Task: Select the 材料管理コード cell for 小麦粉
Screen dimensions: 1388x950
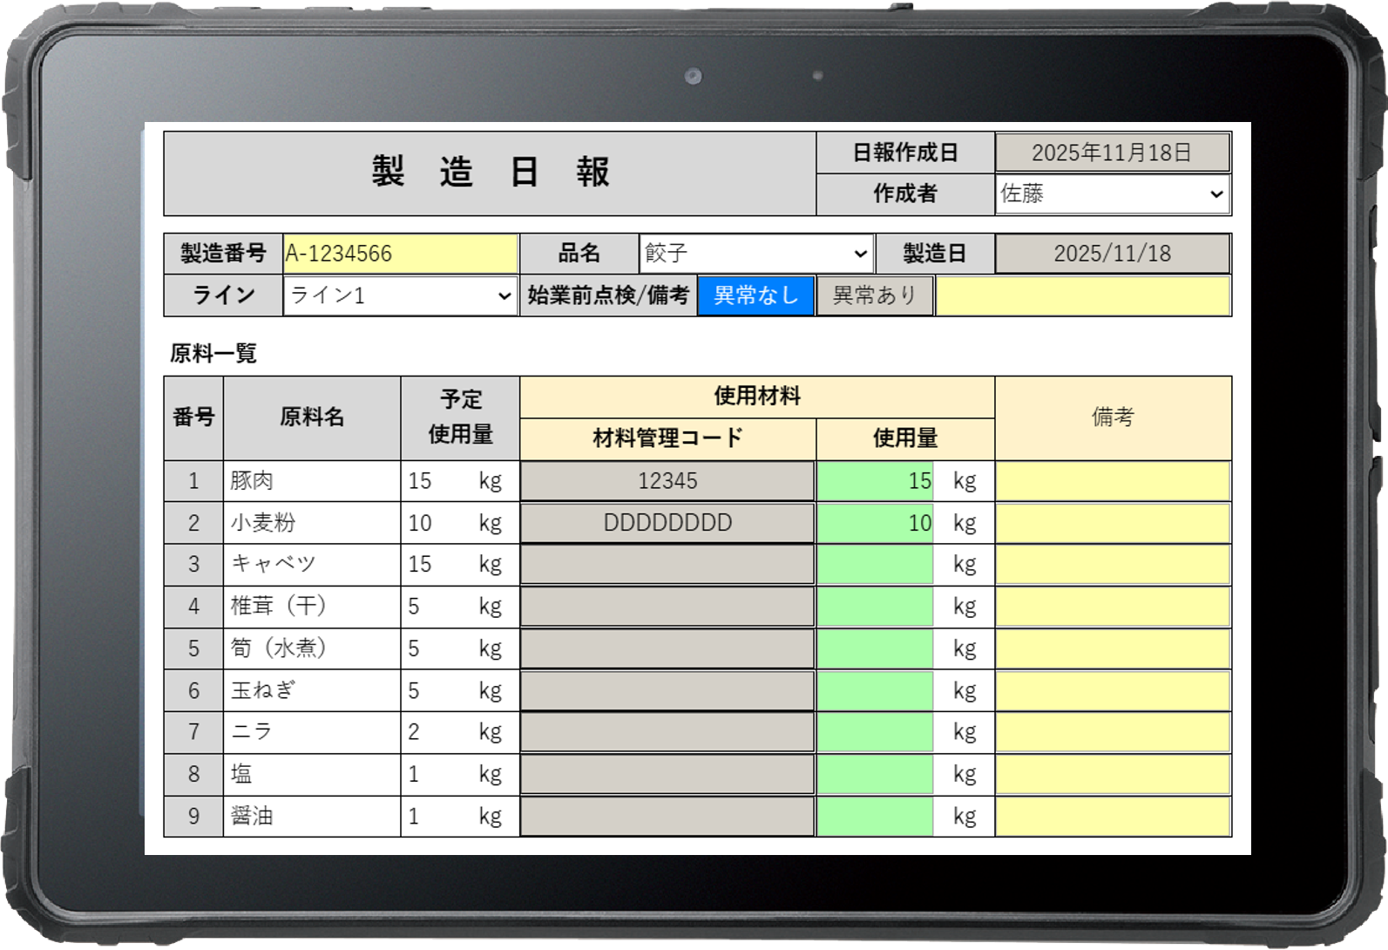Action: 667,523
